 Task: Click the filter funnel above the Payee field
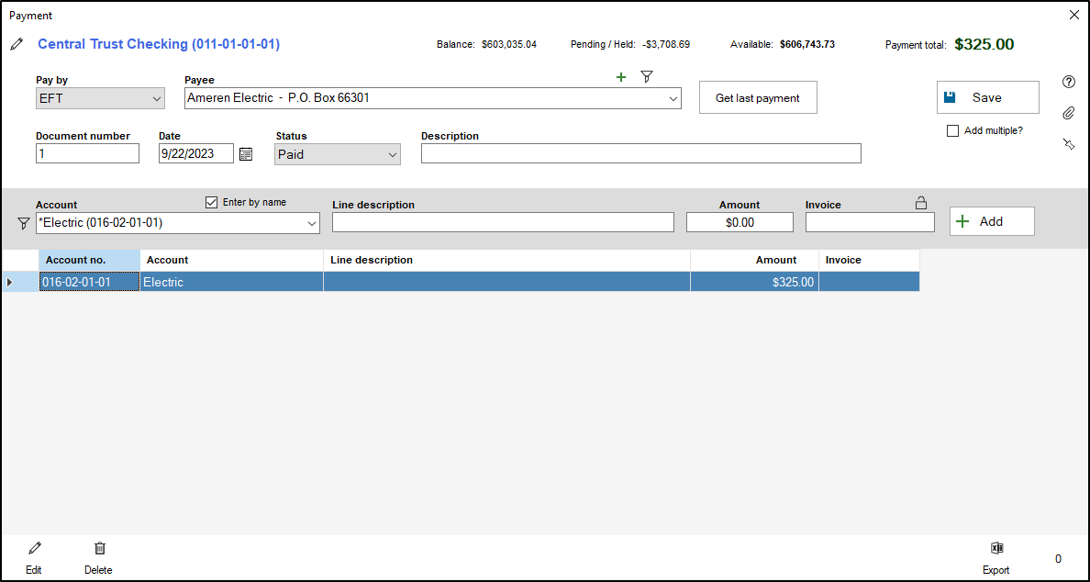click(647, 76)
